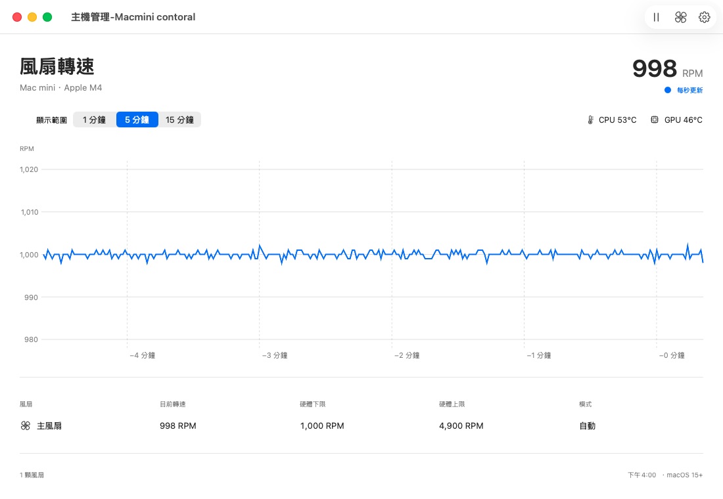The width and height of the screenshot is (723, 499).
Task: Click the 自動 mode value
Action: (587, 425)
